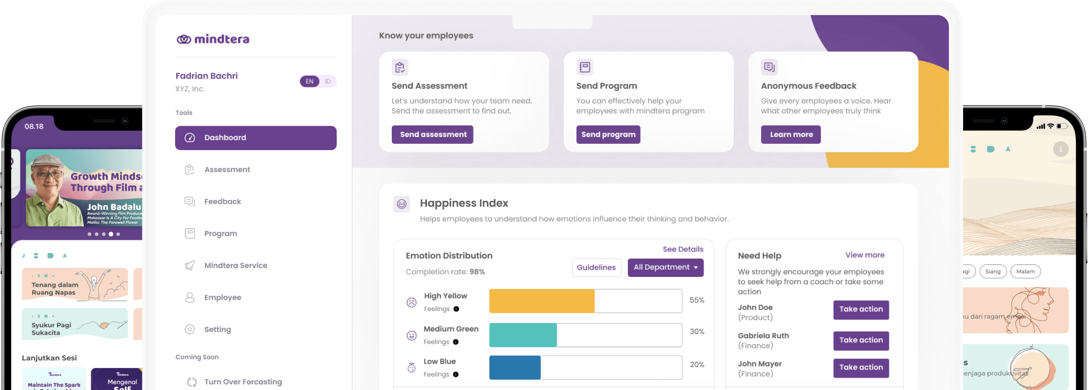Tap Tenang dalam Ruang Napas card
Image resolution: width=1088 pixels, height=390 pixels.
click(x=75, y=284)
